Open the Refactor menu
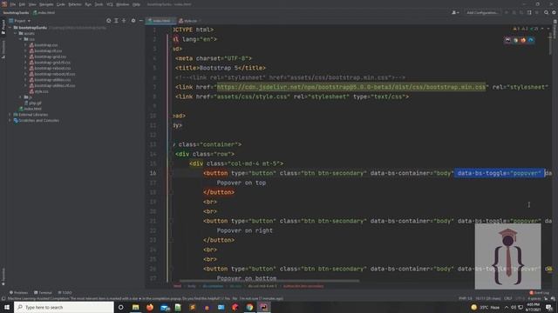 [75, 4]
